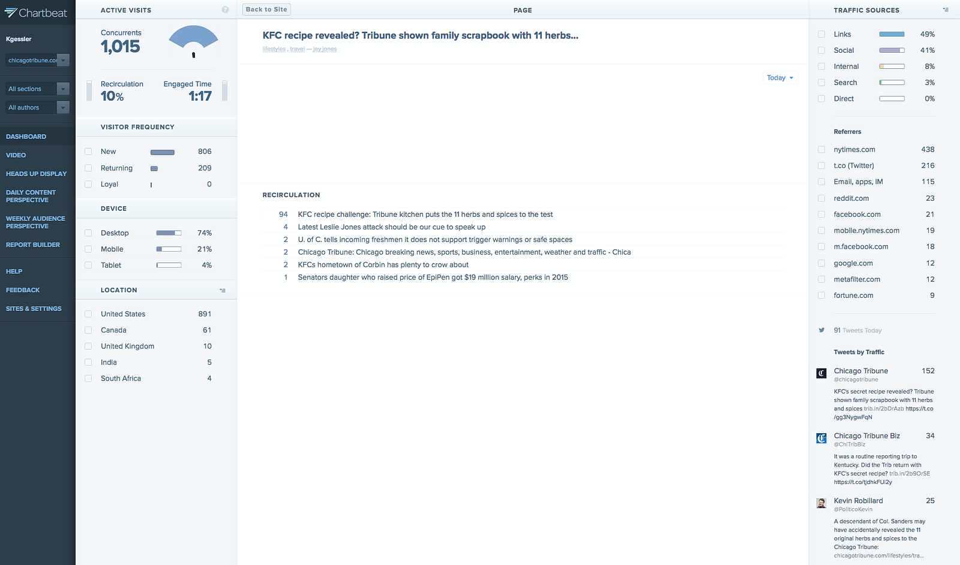Filter by Desktop device checkbox
This screenshot has width=960, height=565.
point(88,233)
